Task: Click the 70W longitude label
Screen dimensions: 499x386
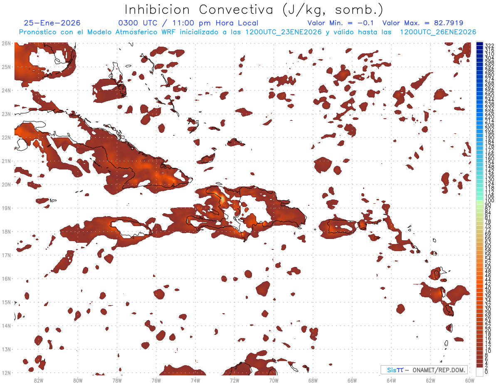Action: tap(274, 381)
